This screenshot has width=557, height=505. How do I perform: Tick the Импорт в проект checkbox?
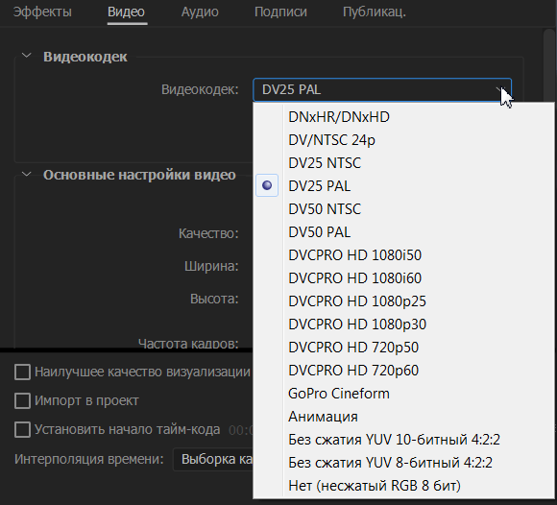(x=22, y=401)
